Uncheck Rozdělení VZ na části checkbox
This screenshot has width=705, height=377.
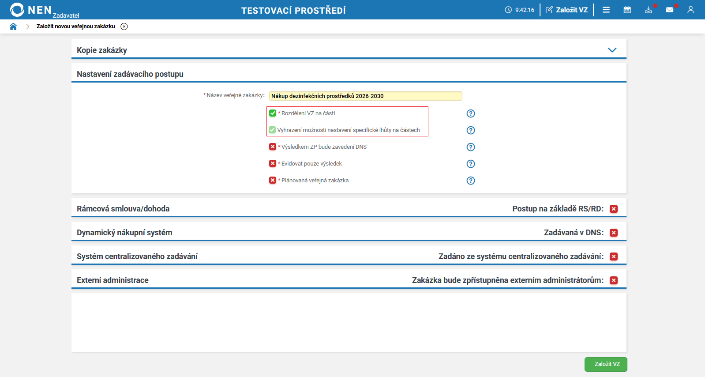pyautogui.click(x=273, y=113)
